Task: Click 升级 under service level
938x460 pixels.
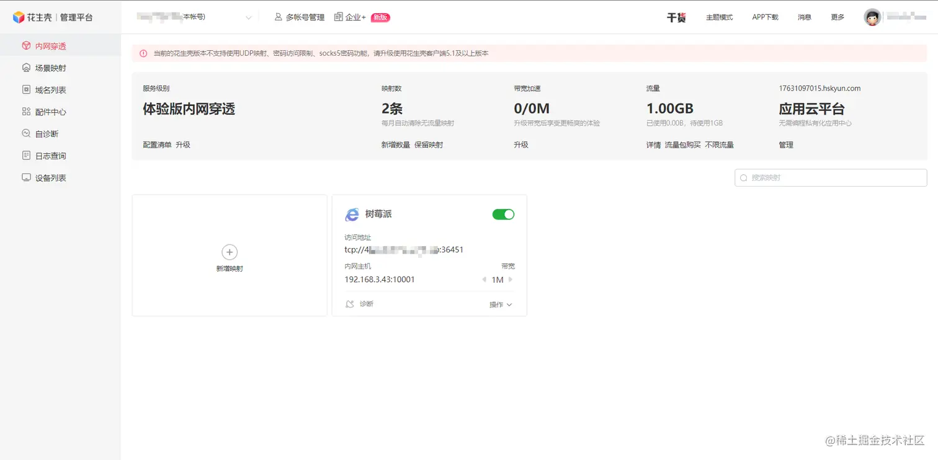Action: tap(183, 144)
